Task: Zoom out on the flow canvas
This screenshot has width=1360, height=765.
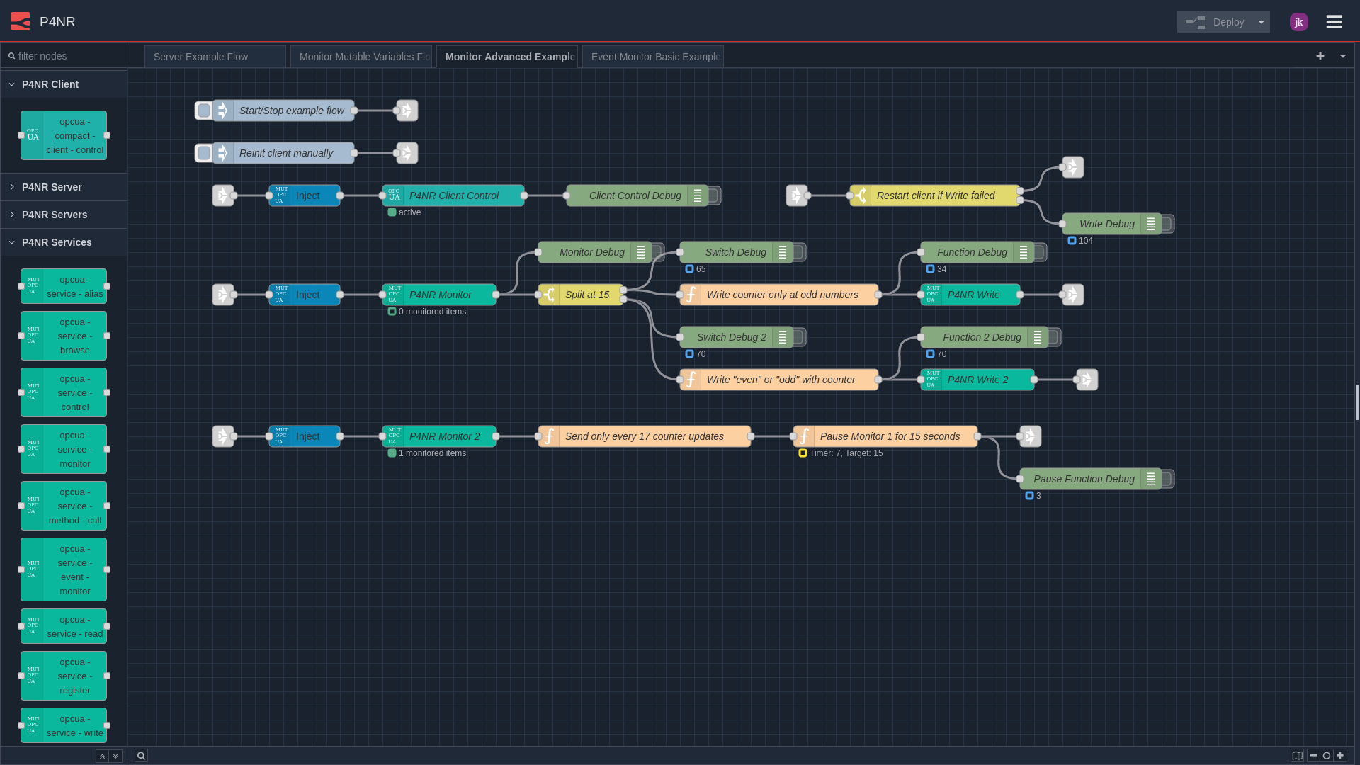Action: 1314,756
